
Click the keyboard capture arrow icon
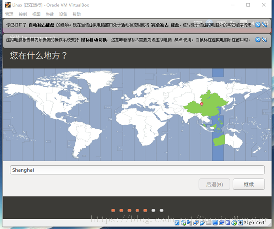click(x=241, y=223)
